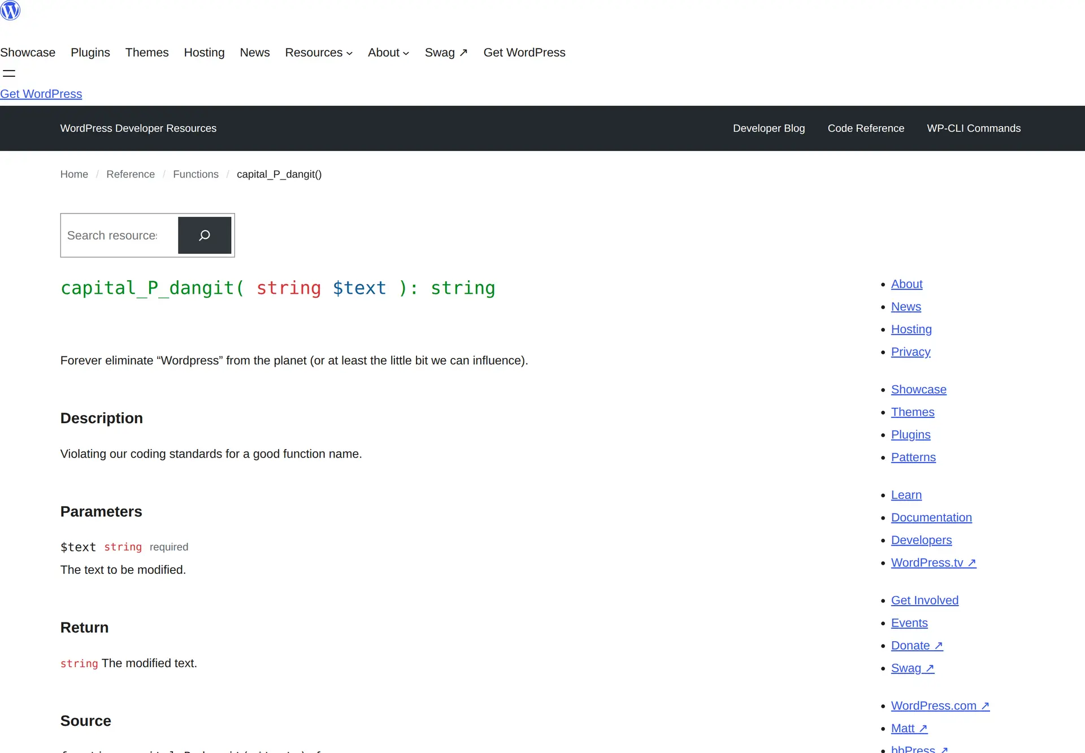
Task: Open the Documentation sidebar link
Action: pyautogui.click(x=931, y=517)
